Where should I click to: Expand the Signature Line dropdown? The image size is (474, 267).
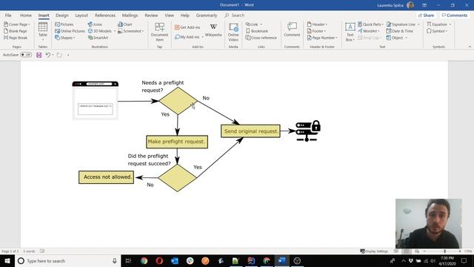(x=418, y=24)
